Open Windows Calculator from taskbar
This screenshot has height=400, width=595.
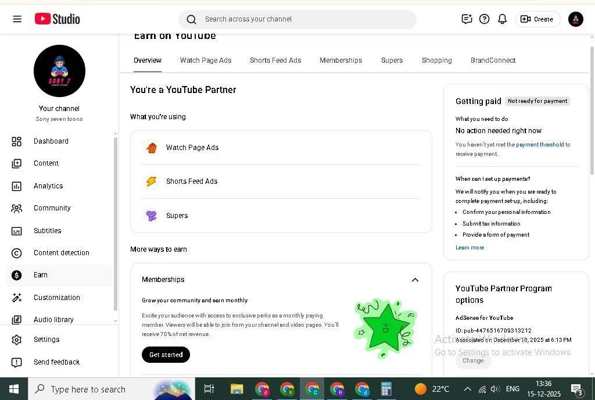(x=386, y=388)
